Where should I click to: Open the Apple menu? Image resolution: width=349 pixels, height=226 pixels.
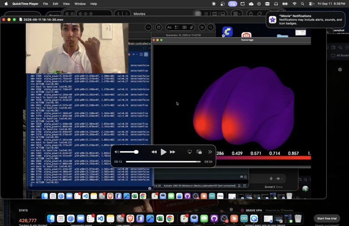pyautogui.click(x=6, y=4)
